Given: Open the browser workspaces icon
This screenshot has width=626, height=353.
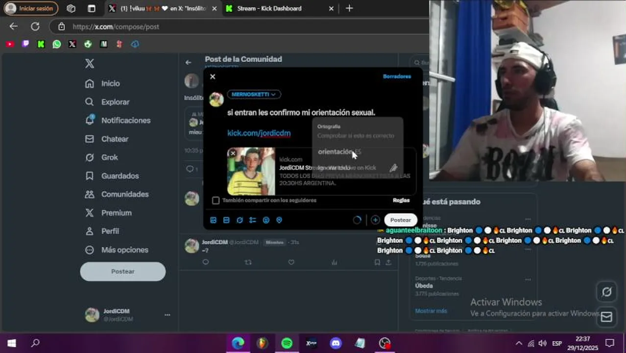Looking at the screenshot, I should (x=71, y=8).
